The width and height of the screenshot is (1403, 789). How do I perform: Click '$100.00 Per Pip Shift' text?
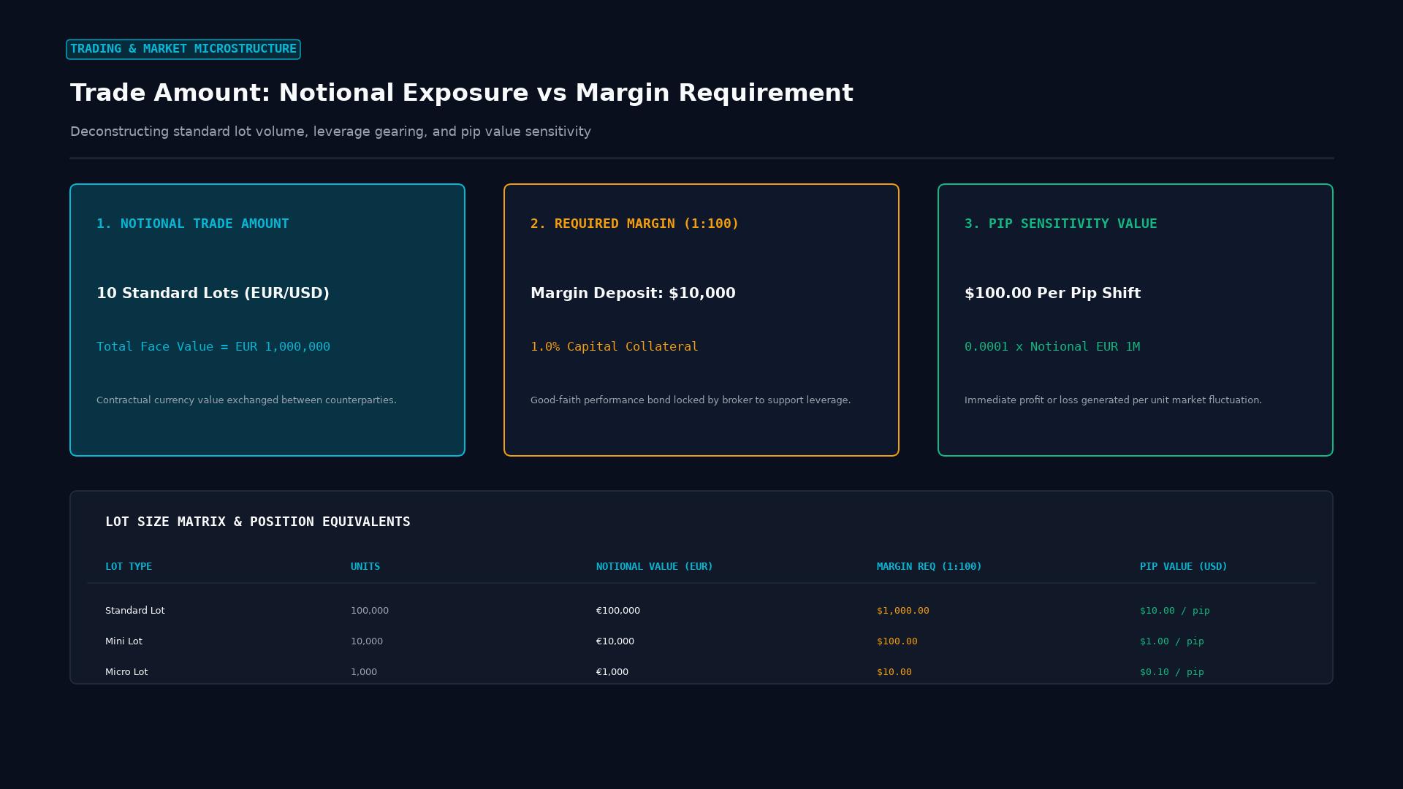tap(1052, 293)
